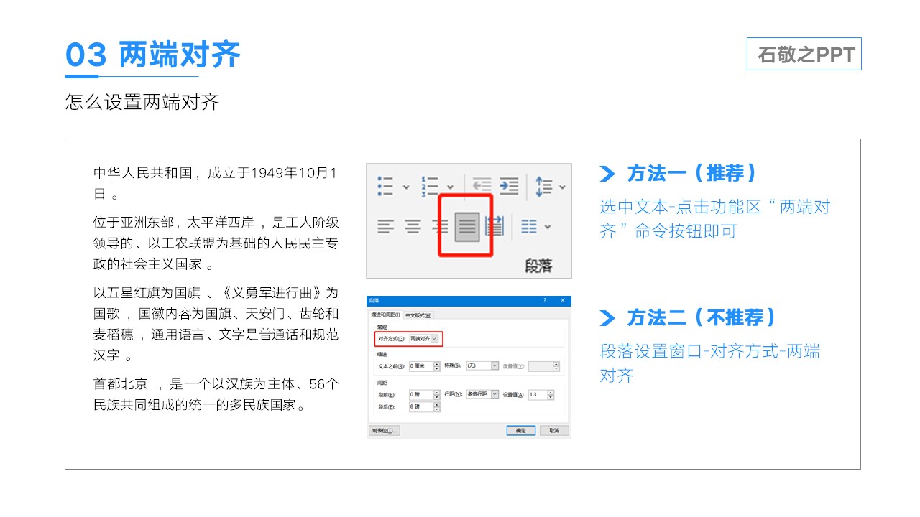Click the 石敬之PPT label box
This screenshot has height=517, width=920.
pyautogui.click(x=804, y=54)
